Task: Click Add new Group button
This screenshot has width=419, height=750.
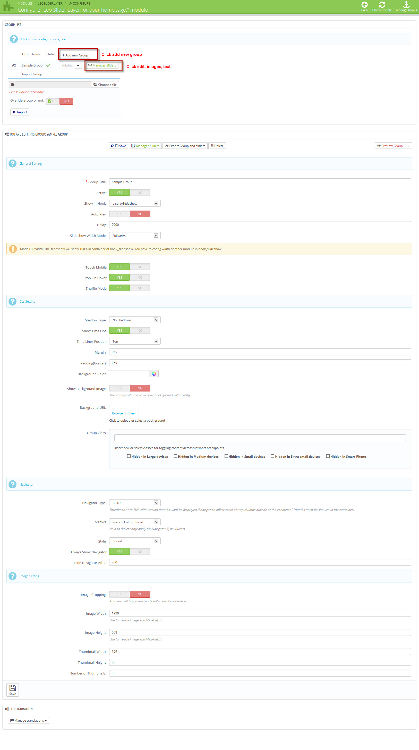Action: (75, 55)
